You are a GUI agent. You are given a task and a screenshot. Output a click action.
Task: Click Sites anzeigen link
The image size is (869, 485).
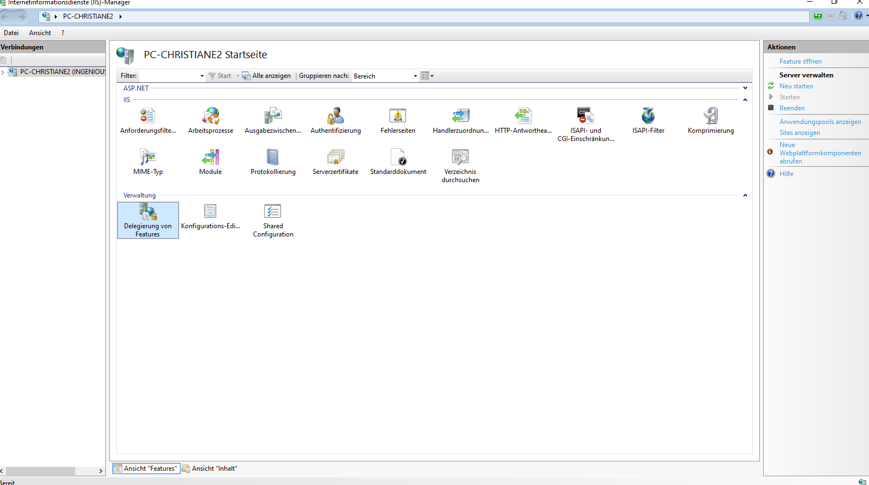[800, 133]
